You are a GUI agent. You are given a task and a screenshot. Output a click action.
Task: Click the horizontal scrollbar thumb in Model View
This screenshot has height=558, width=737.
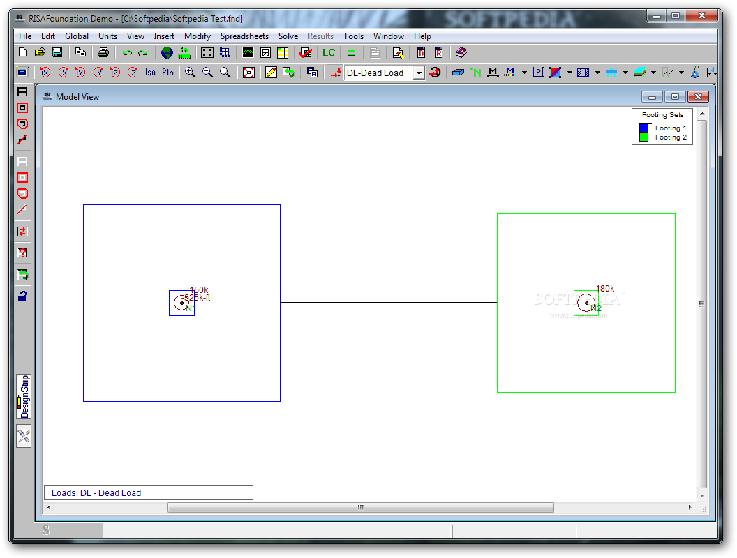[361, 507]
